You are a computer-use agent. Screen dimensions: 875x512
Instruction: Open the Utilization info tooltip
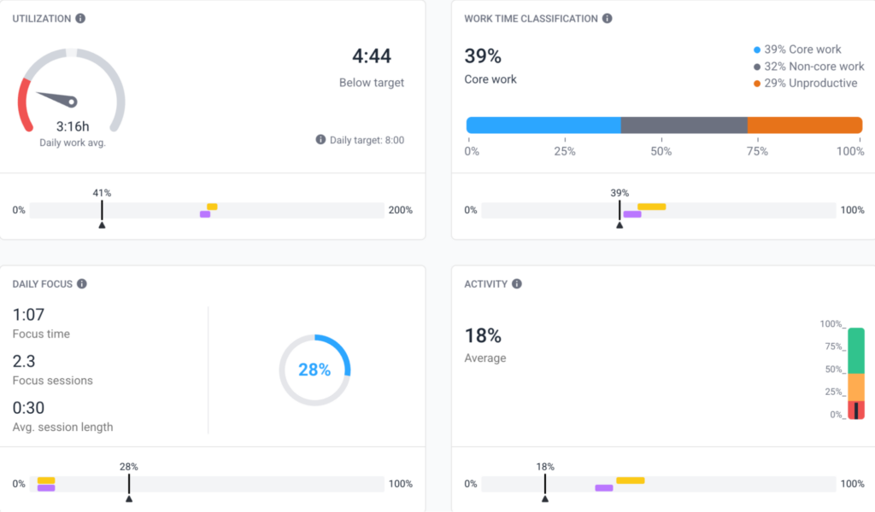pyautogui.click(x=79, y=18)
